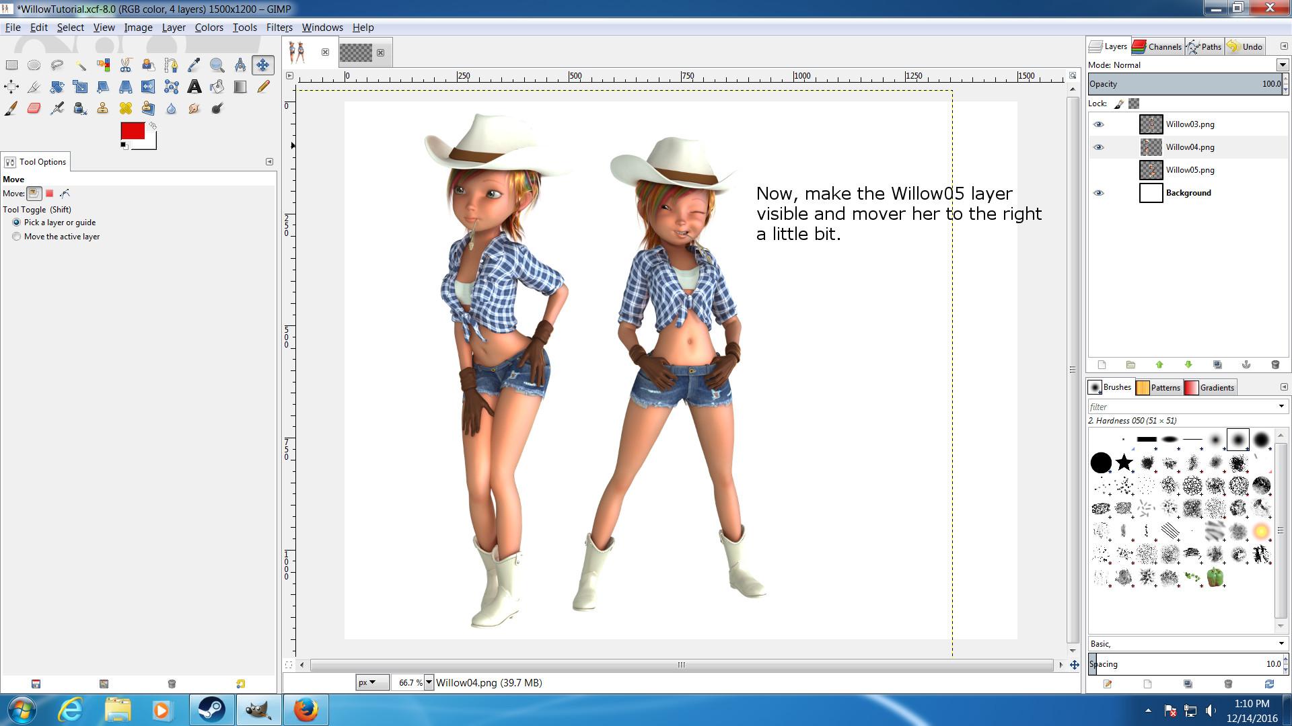This screenshot has width=1292, height=726.
Task: Select the Fuzzy Select magic wand tool
Action: point(80,65)
